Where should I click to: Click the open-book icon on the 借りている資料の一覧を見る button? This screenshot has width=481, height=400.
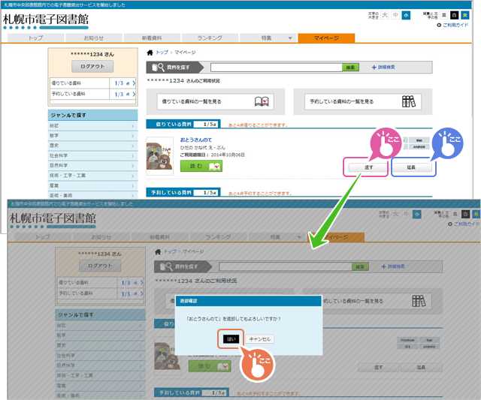click(262, 101)
